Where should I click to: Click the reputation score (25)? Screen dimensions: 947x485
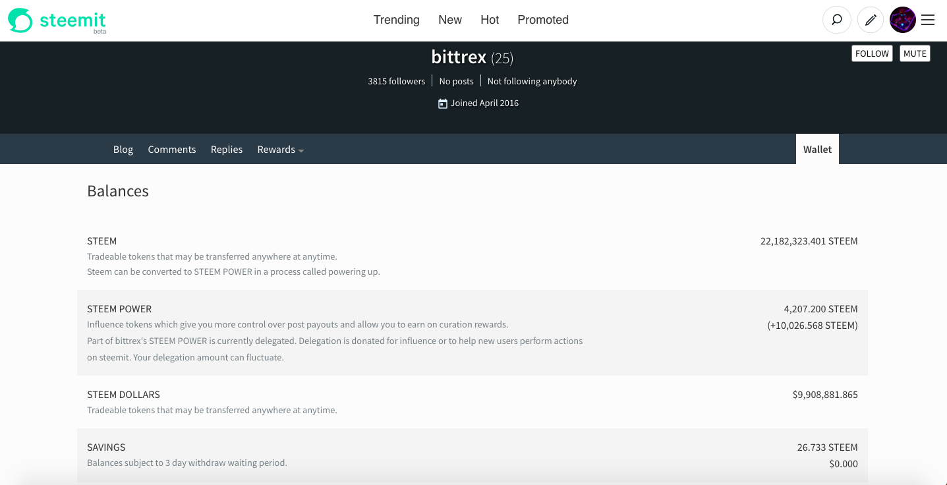tap(502, 59)
